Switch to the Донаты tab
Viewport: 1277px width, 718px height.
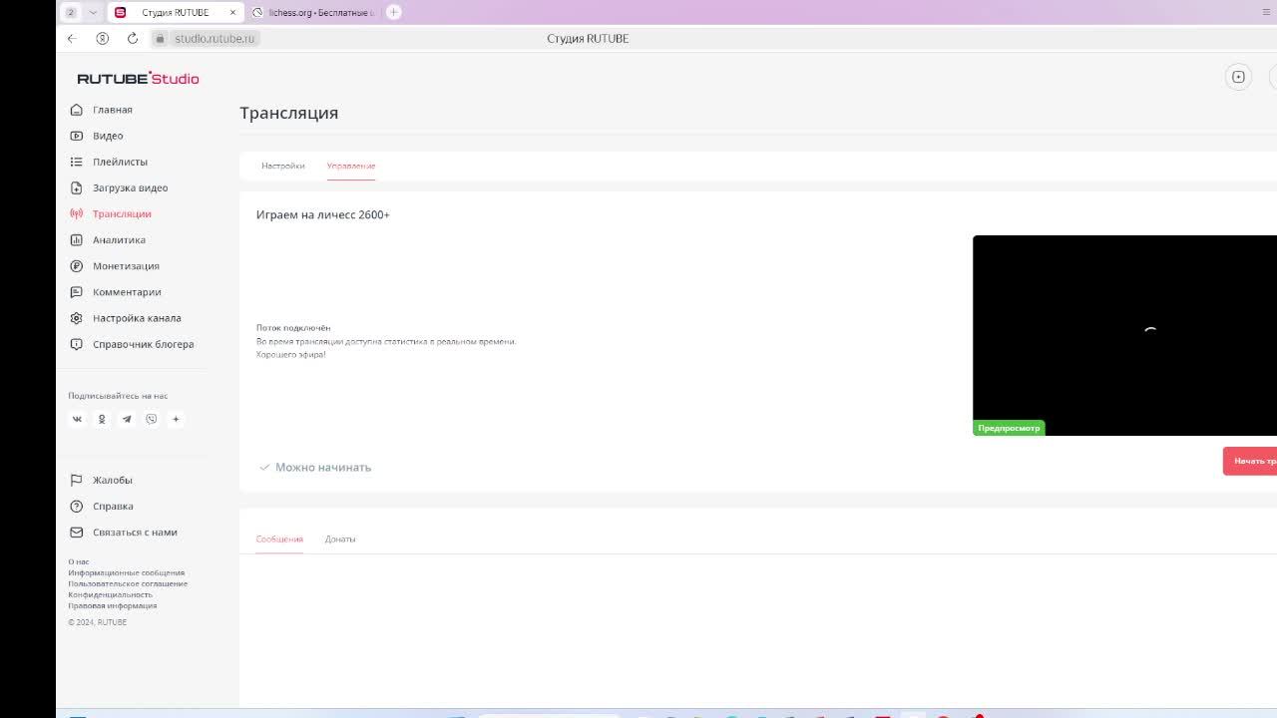point(340,538)
